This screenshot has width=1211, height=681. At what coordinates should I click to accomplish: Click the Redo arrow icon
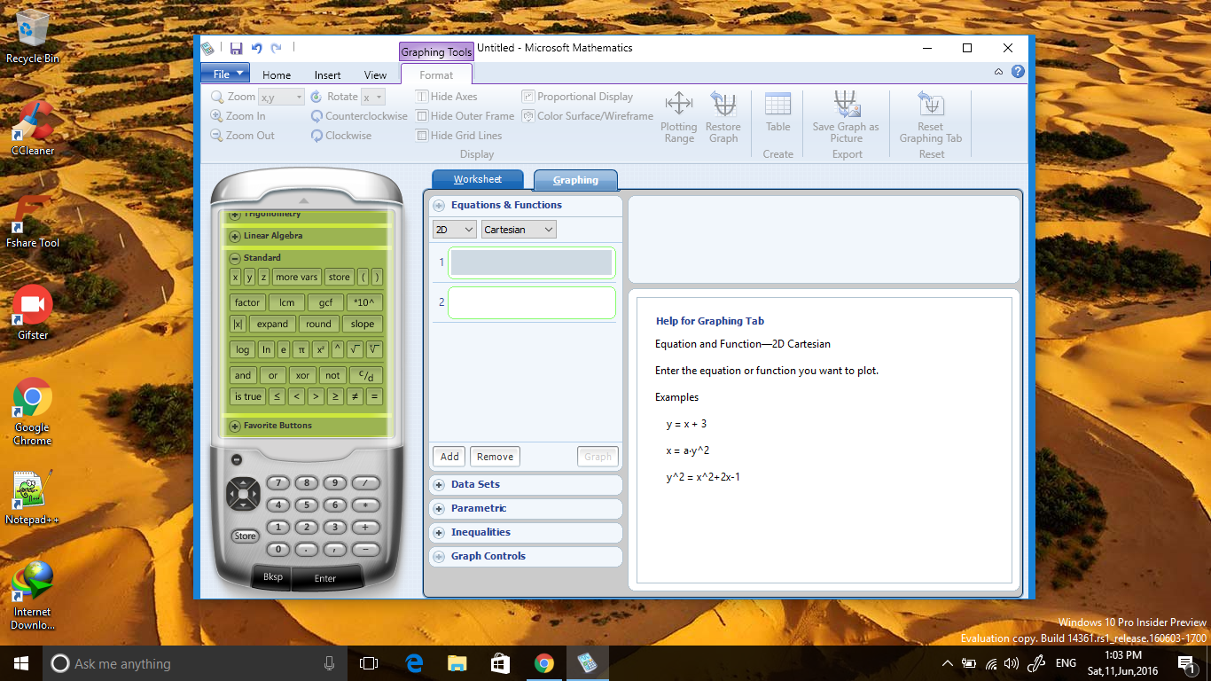pyautogui.click(x=277, y=49)
